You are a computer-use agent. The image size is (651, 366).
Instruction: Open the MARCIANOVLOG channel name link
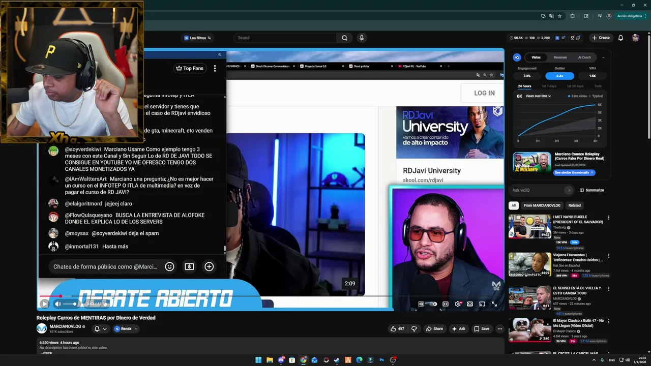pos(65,326)
